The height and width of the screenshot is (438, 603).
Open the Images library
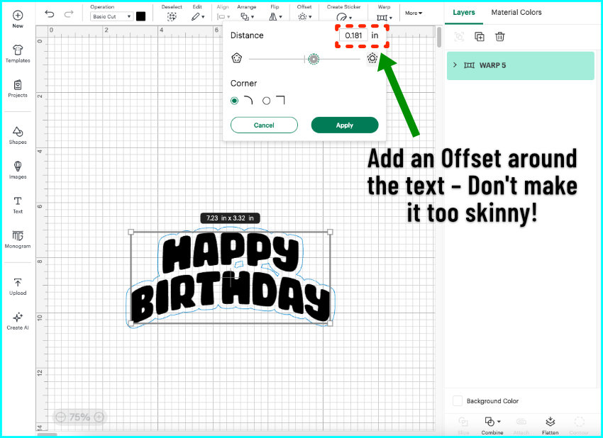[18, 170]
